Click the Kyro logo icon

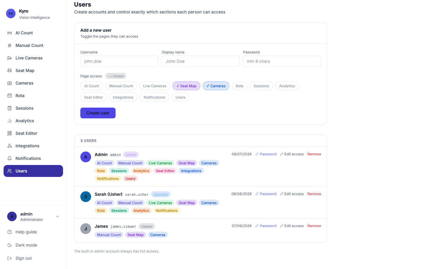click(11, 13)
